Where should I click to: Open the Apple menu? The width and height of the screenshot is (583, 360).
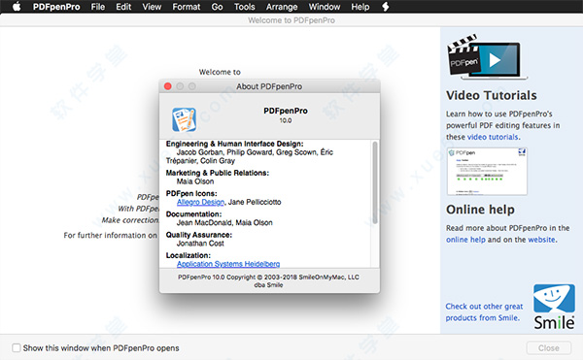[17, 7]
